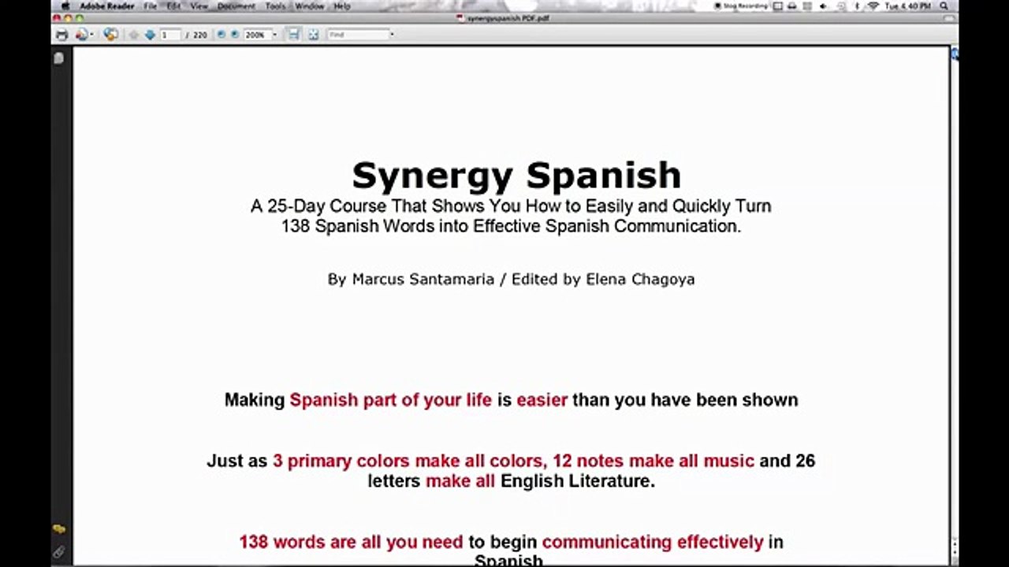The width and height of the screenshot is (1009, 567).
Task: Click the page number field
Action: [x=170, y=35]
